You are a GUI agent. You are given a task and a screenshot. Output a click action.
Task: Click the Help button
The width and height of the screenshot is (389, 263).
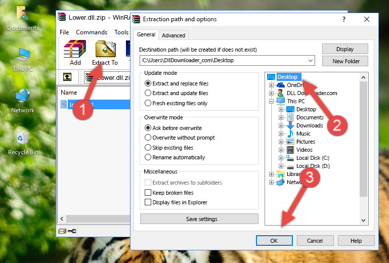(356, 241)
